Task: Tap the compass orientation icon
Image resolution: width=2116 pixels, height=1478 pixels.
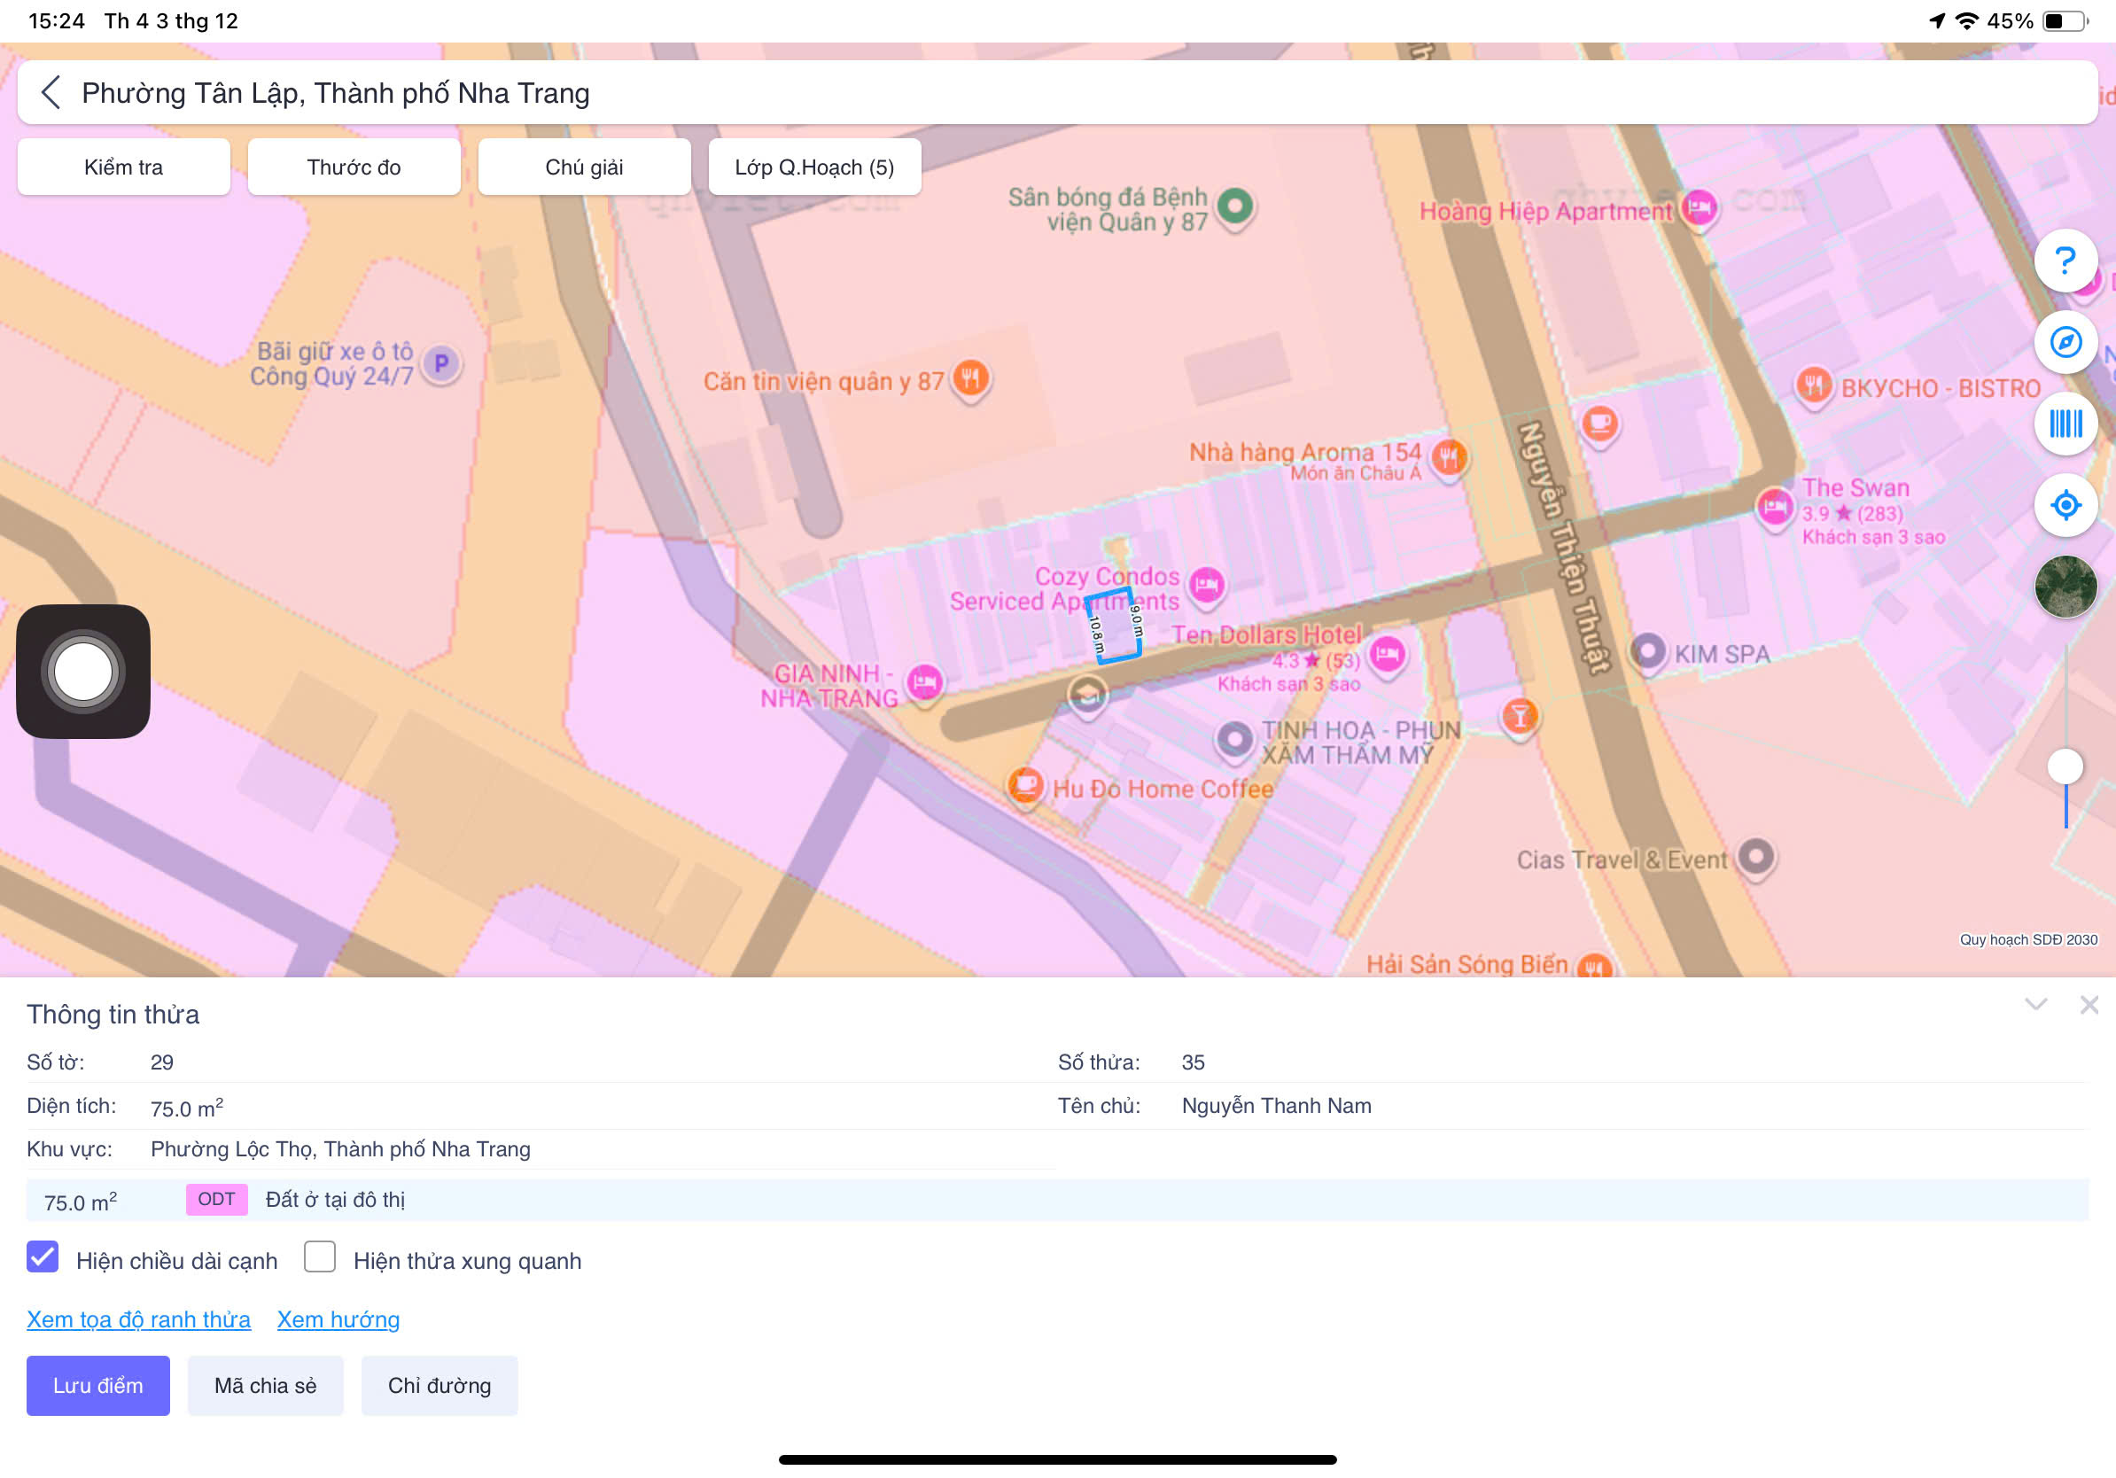Action: (x=2065, y=343)
